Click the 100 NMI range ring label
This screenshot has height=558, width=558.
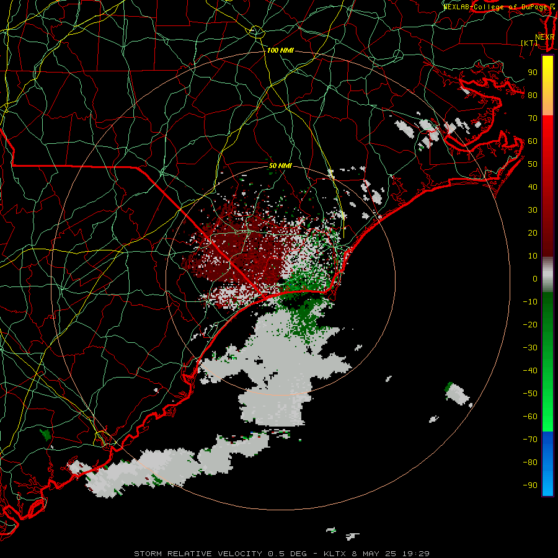point(280,51)
